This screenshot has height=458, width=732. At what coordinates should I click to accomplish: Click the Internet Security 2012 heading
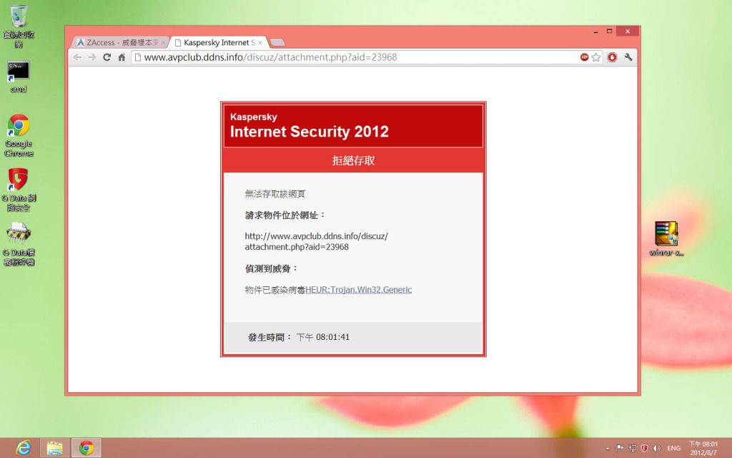click(309, 132)
